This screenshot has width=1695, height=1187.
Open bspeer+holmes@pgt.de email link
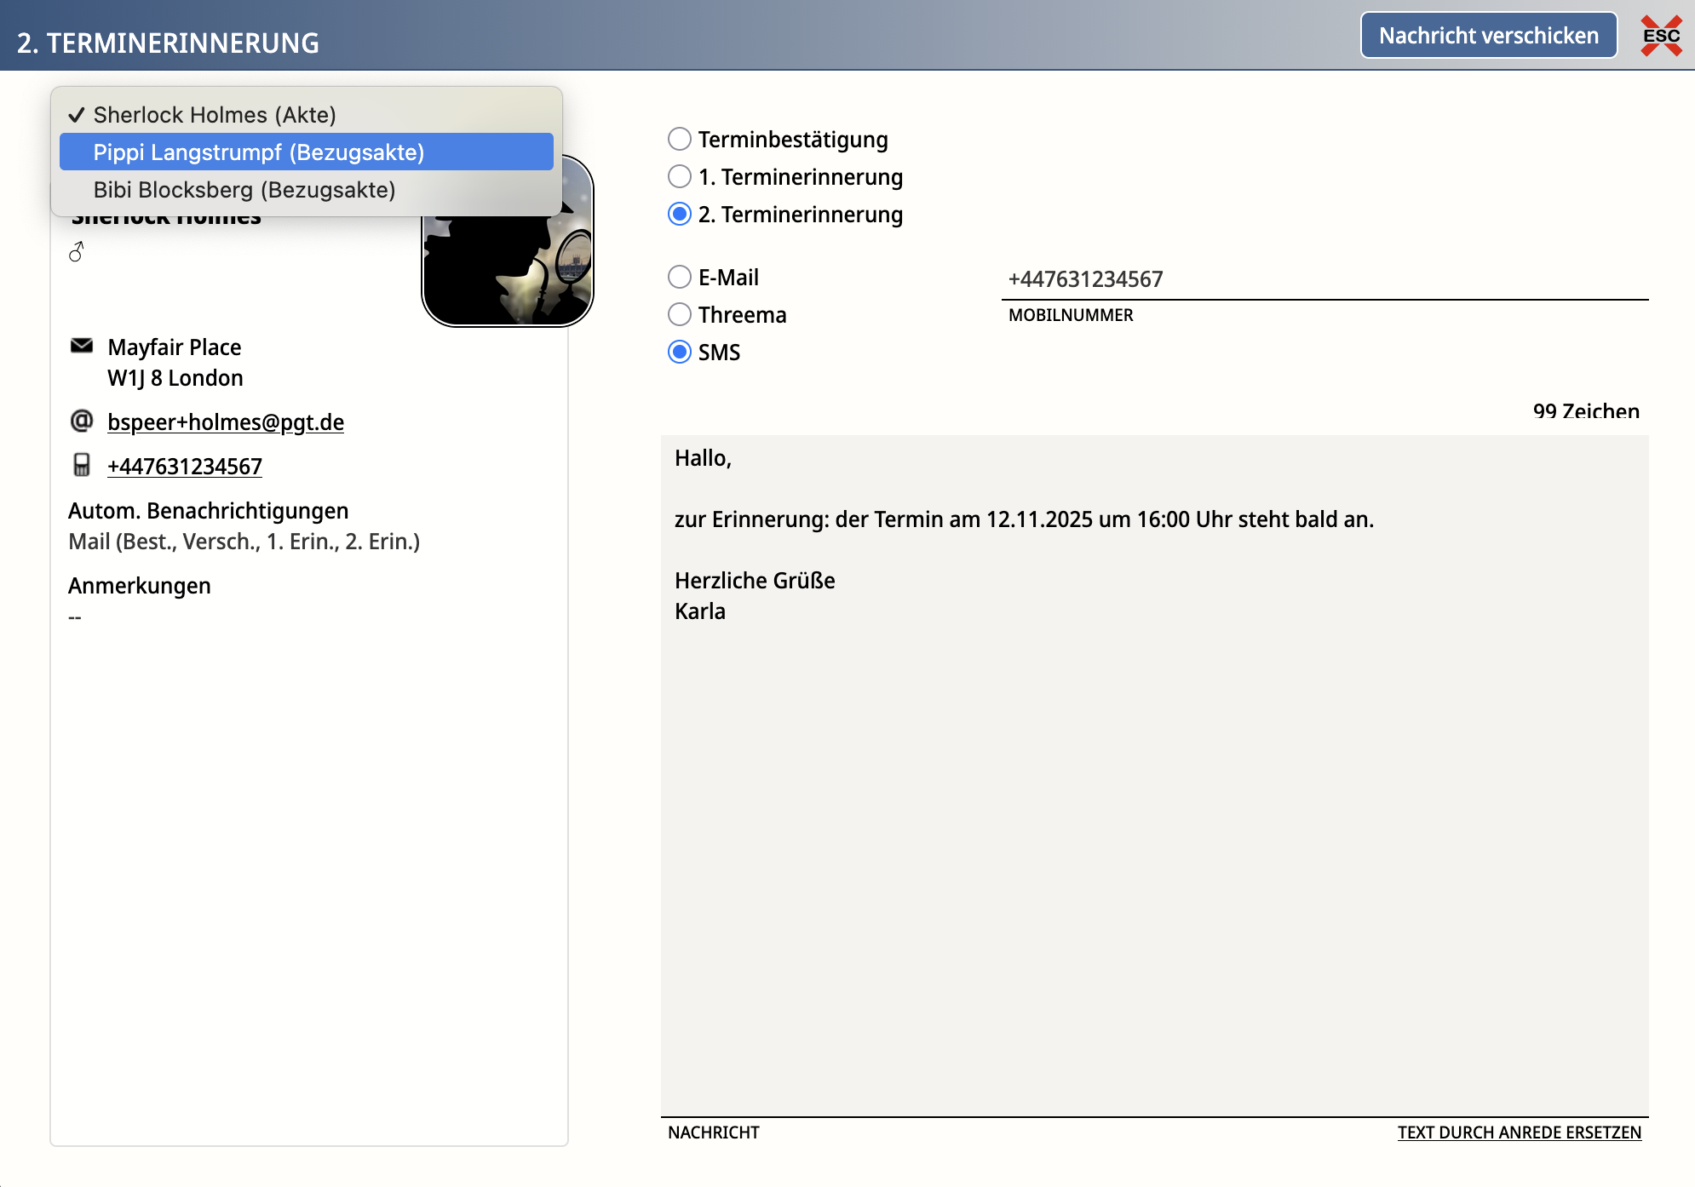click(x=226, y=422)
